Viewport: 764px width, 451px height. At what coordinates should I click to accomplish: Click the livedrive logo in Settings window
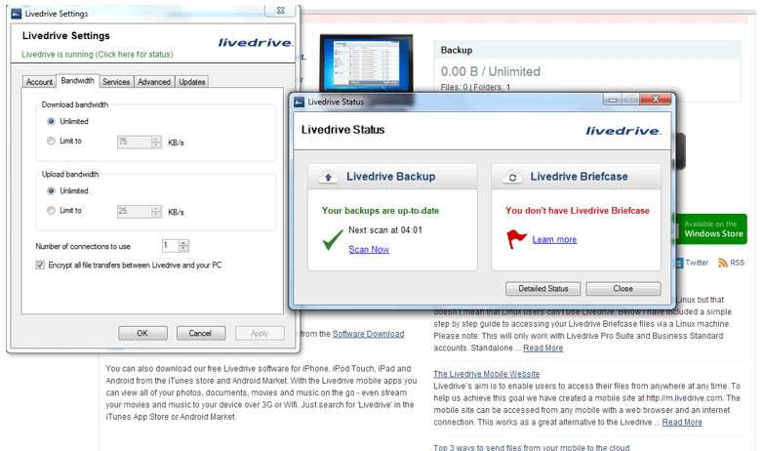click(x=256, y=43)
